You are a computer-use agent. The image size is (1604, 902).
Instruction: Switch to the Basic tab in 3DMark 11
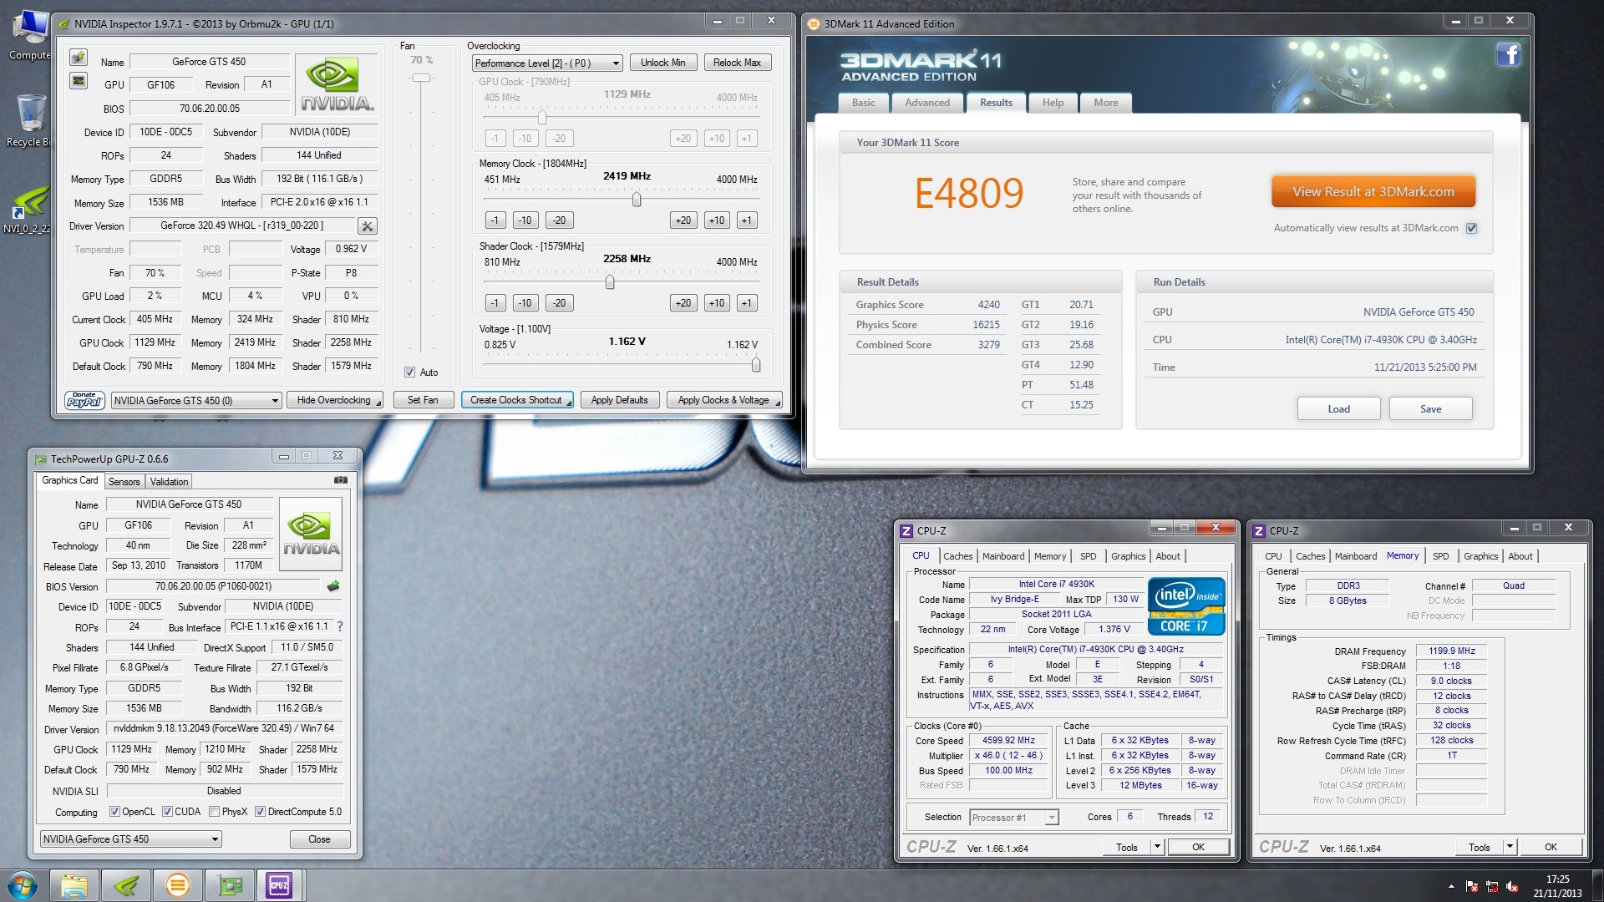click(x=864, y=103)
